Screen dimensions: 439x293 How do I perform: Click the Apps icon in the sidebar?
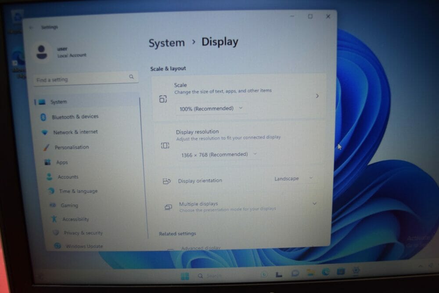(47, 162)
